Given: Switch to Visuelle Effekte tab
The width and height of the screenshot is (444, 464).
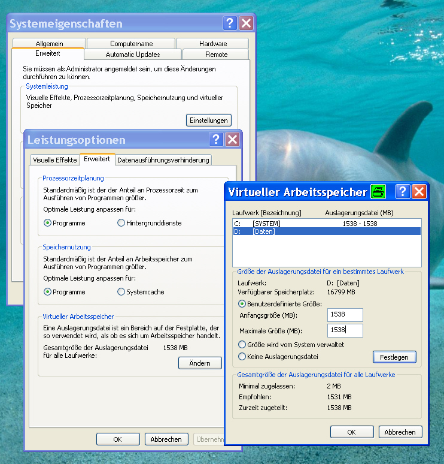Looking at the screenshot, I should pyautogui.click(x=54, y=160).
